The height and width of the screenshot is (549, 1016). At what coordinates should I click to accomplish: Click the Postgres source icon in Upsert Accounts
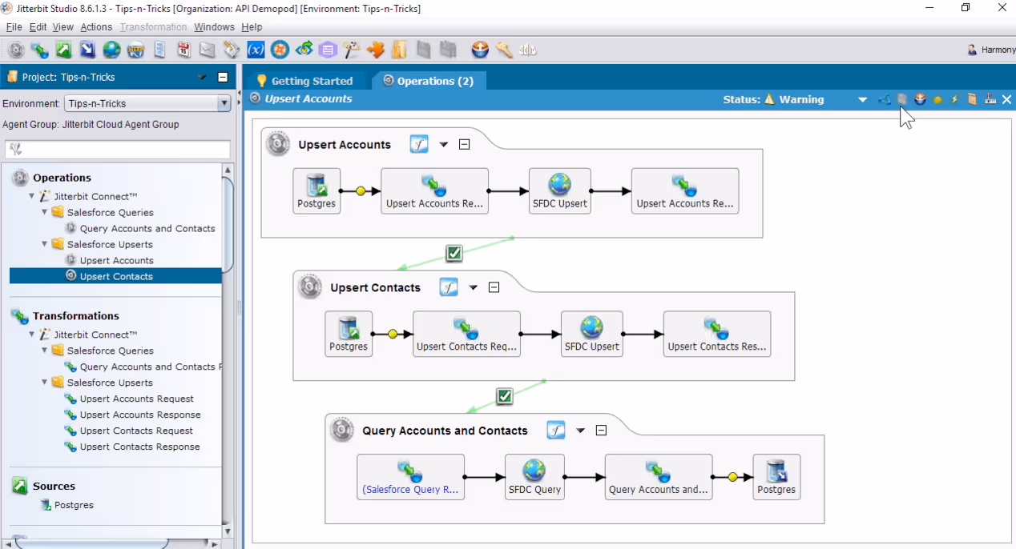pyautogui.click(x=316, y=190)
